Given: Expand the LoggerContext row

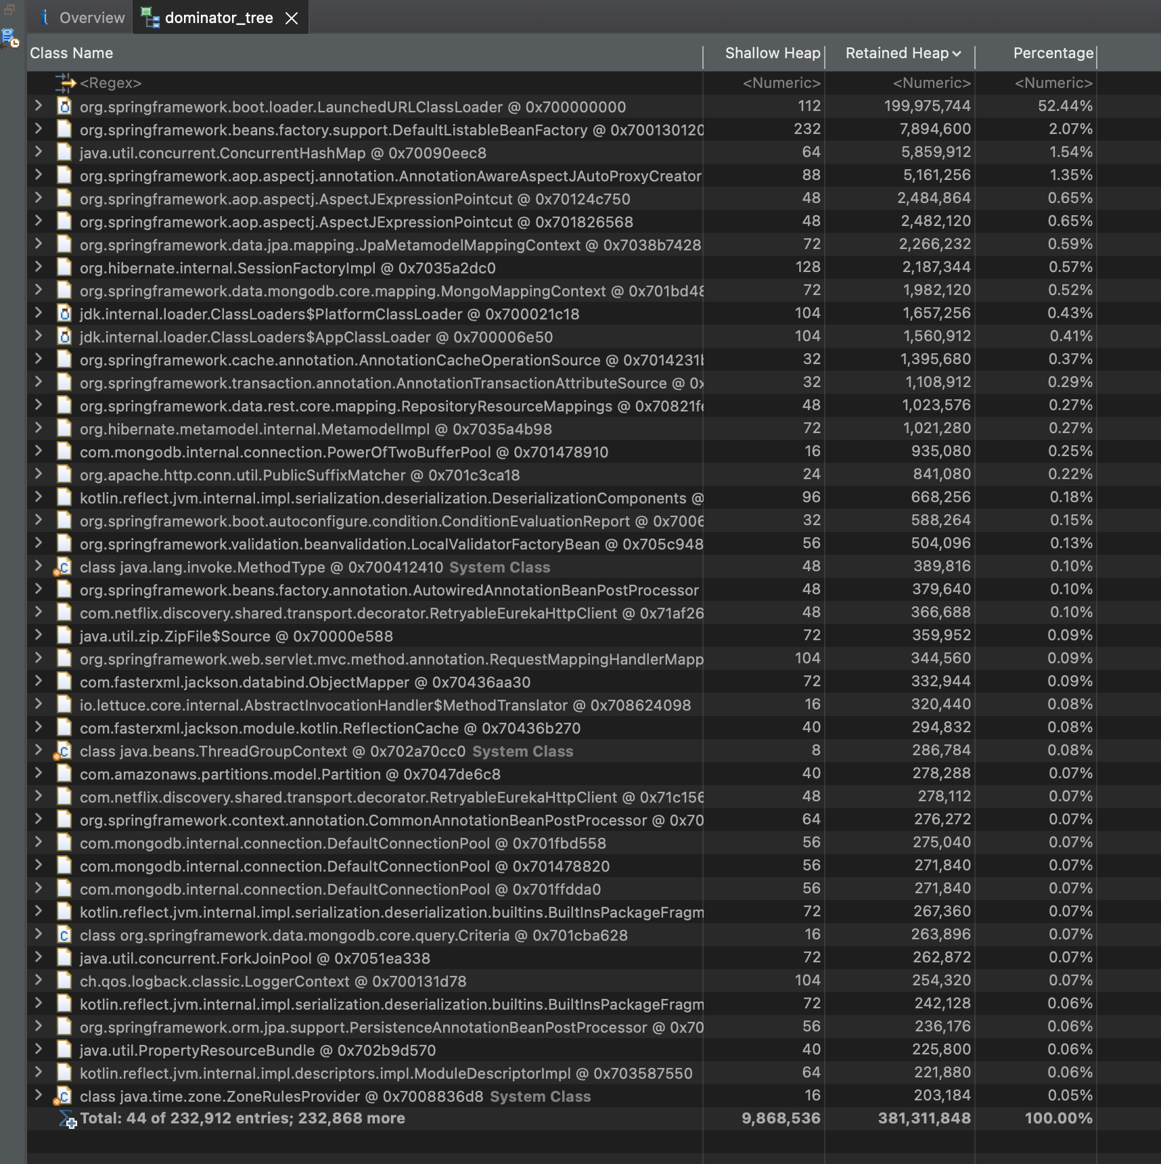Looking at the screenshot, I should point(39,981).
